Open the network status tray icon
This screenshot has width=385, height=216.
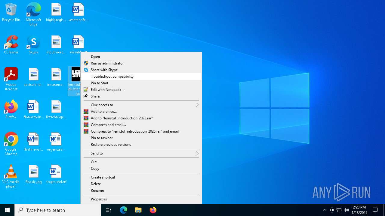point(339,210)
